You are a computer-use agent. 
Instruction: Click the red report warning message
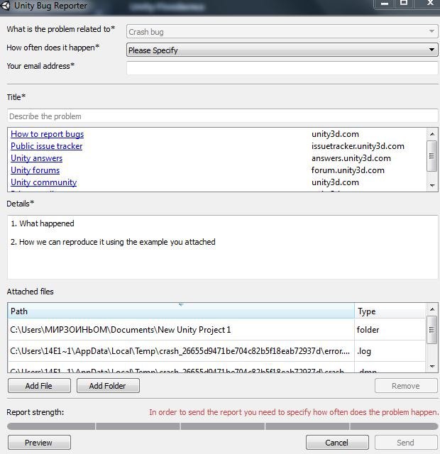(294, 412)
